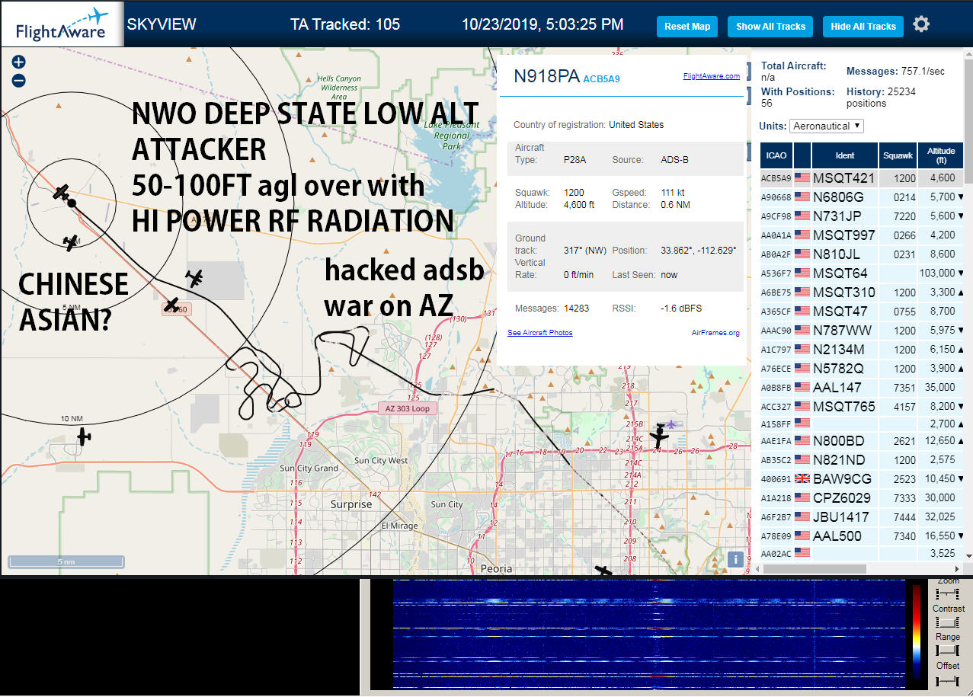Select the N2134M aircraft row
The height and width of the screenshot is (697, 973).
tap(862, 350)
